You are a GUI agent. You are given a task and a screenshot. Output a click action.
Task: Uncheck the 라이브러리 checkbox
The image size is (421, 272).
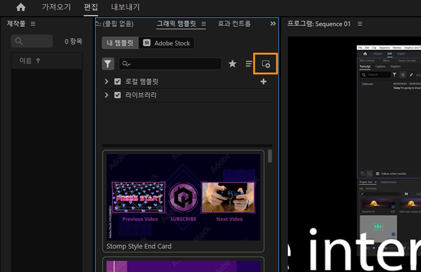[x=117, y=95]
